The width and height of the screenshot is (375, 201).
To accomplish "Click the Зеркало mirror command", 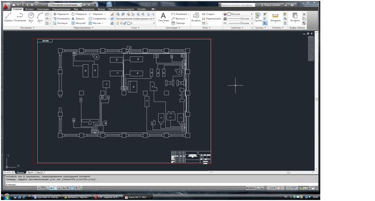I will coord(78,18).
